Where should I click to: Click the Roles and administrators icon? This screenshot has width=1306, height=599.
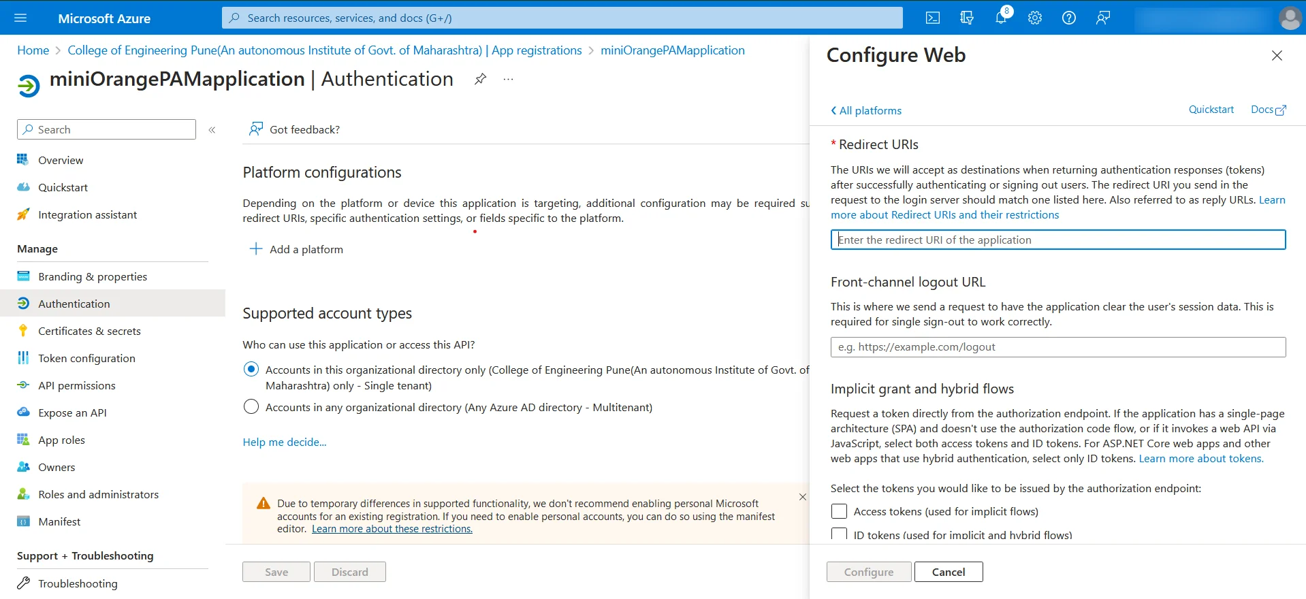(x=23, y=494)
